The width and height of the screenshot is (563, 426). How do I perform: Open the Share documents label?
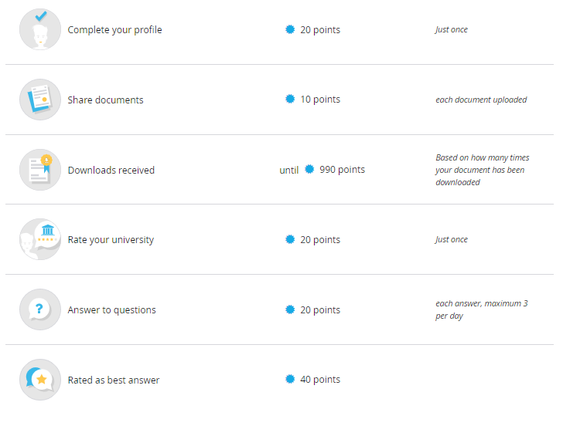tap(105, 100)
